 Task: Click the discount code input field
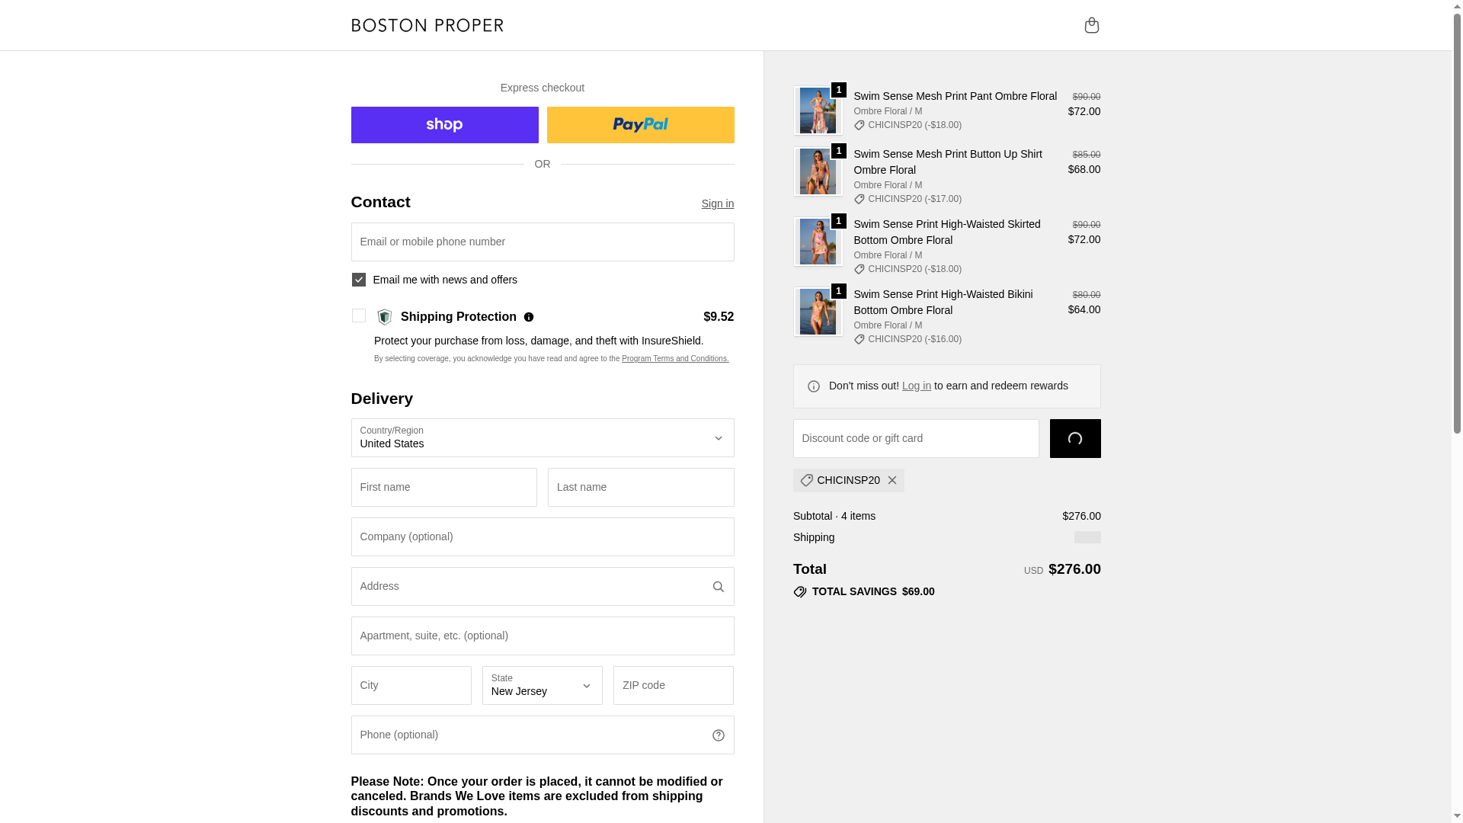pos(915,439)
